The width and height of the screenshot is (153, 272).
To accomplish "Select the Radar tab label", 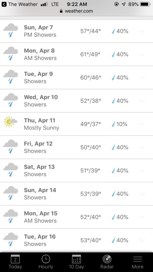I will (x=107, y=266).
